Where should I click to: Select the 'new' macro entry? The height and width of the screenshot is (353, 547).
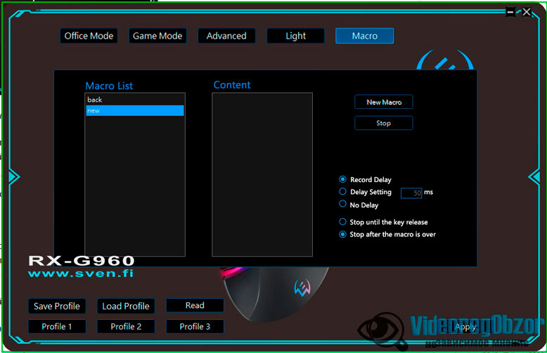click(135, 110)
